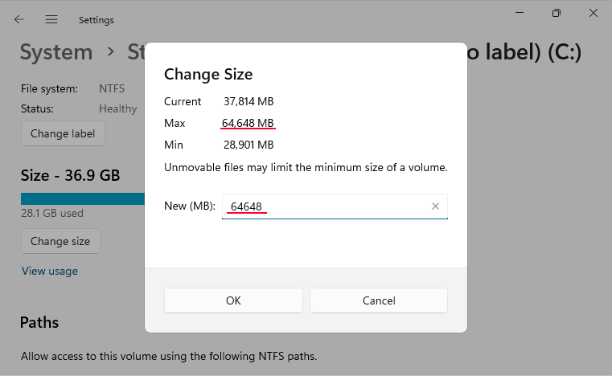Click the restore window button
The image size is (612, 376).
pos(556,14)
